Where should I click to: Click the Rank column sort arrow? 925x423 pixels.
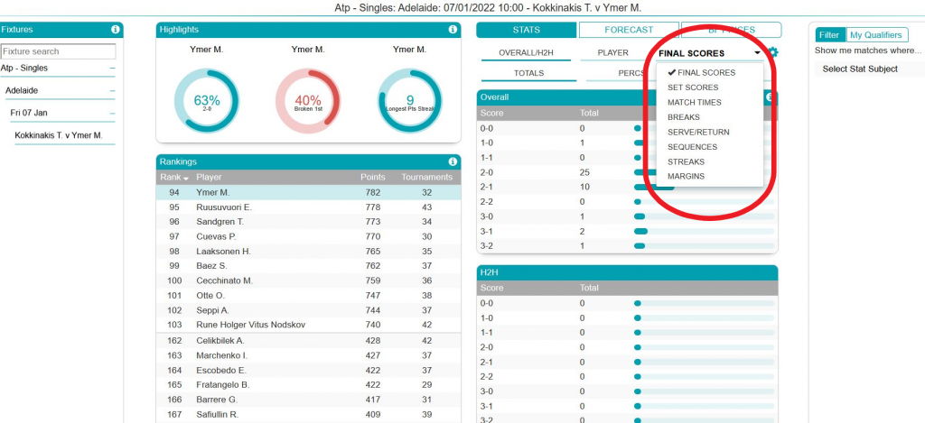(185, 178)
